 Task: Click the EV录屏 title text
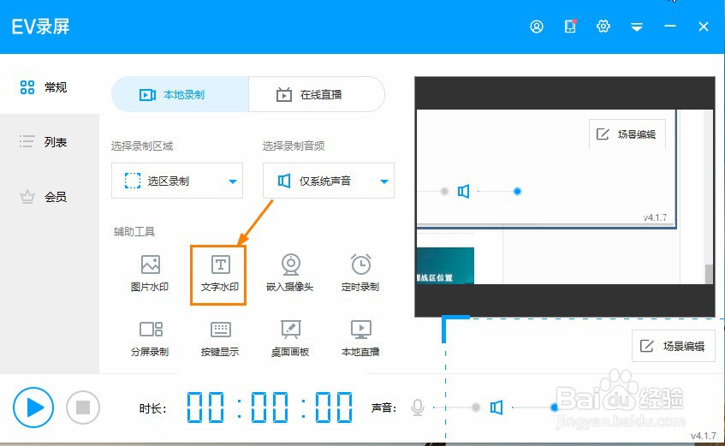pos(40,27)
